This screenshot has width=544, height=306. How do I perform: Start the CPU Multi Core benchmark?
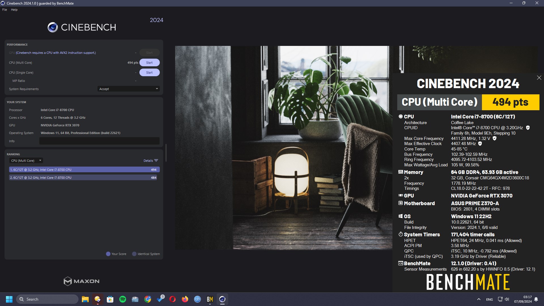149,63
